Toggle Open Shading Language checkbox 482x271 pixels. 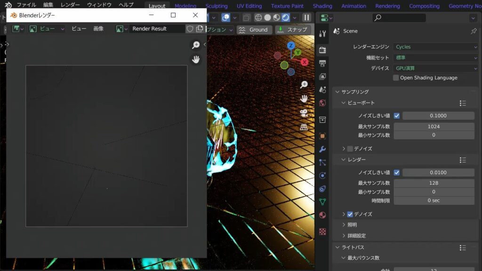tap(396, 78)
